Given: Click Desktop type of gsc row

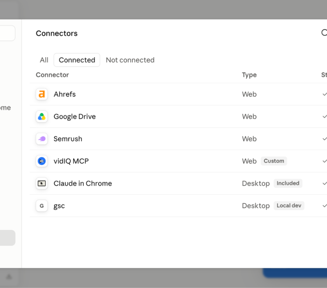Looking at the screenshot, I should click(x=256, y=206).
